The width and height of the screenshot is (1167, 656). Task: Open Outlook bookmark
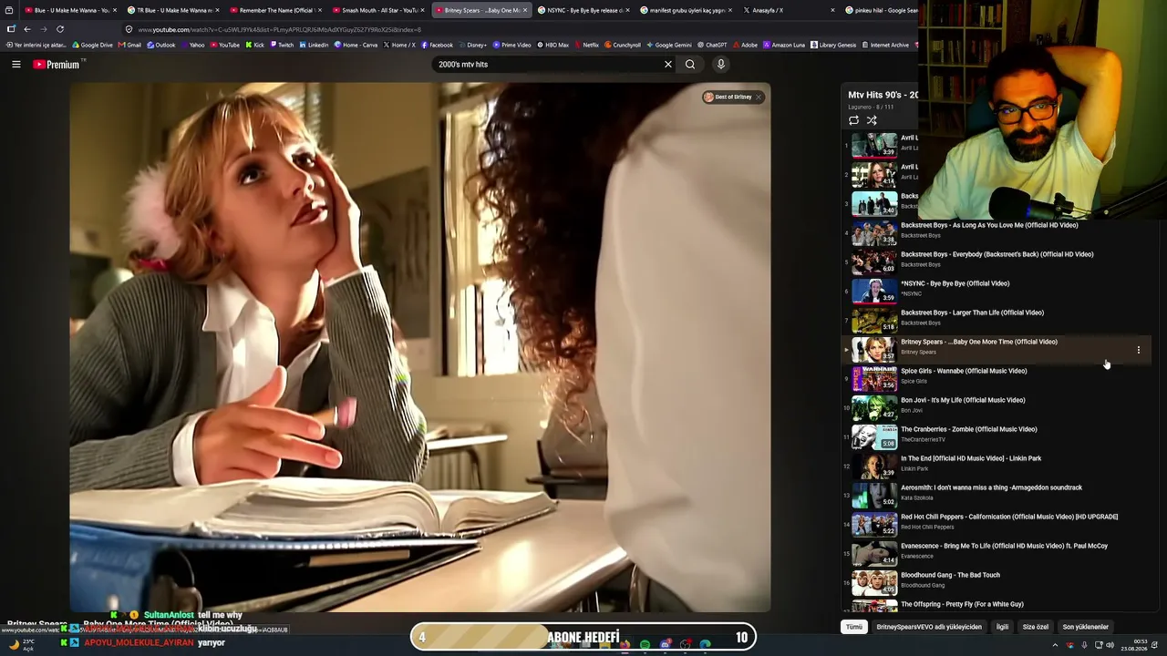point(161,45)
